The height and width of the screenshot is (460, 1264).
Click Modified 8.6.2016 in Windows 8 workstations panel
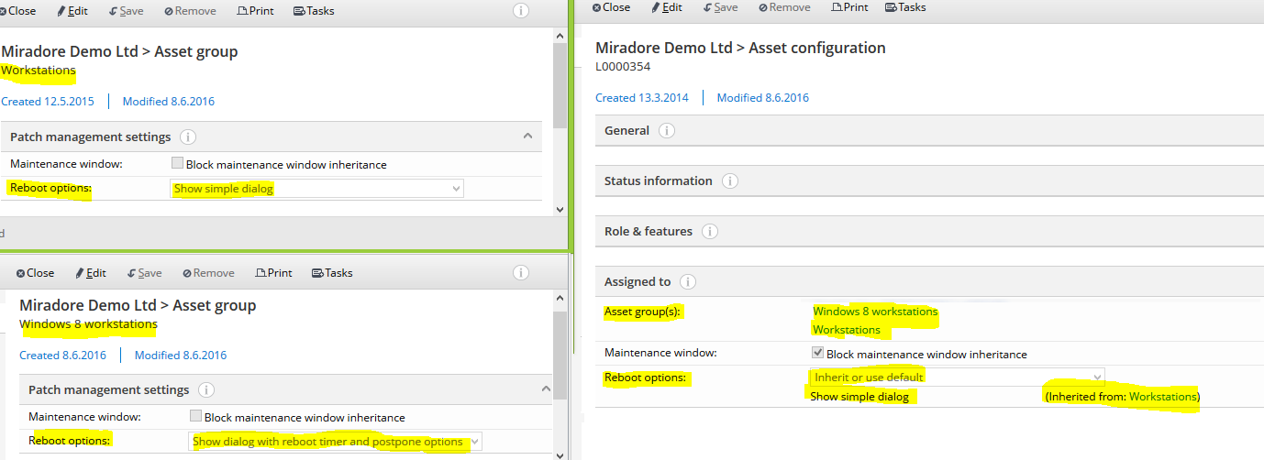181,356
